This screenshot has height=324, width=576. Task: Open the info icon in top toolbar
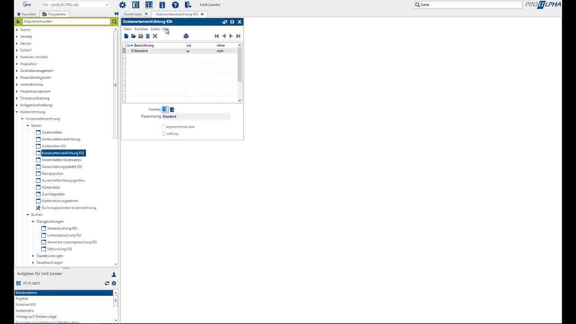point(162,5)
